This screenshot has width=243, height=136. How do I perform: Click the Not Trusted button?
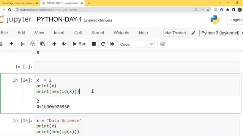175,33
